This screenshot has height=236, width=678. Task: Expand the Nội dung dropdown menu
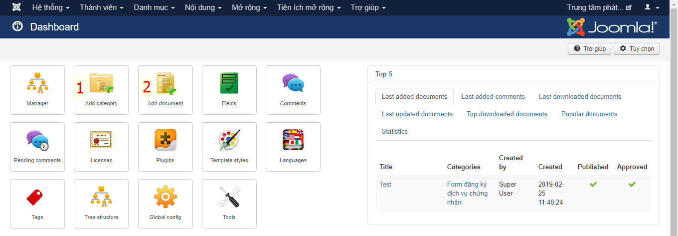pyautogui.click(x=203, y=8)
